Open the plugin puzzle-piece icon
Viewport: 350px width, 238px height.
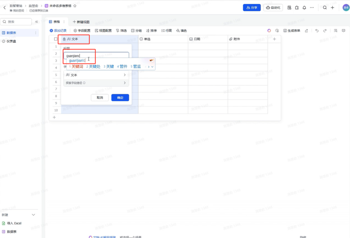point(297,8)
